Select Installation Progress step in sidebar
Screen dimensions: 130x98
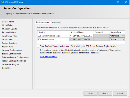(11, 64)
